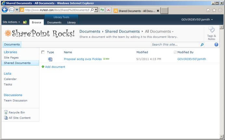This screenshot has width=225, height=140.
Task: Open the Discussions heading link
Action: pyautogui.click(x=13, y=95)
